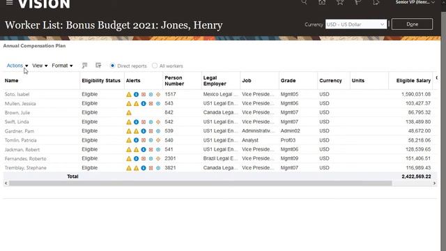Click the red square icon for Tremblay, Stephane

click(151, 168)
